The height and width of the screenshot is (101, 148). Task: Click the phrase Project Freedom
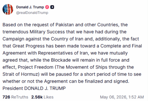pyautogui.click(x=36, y=67)
